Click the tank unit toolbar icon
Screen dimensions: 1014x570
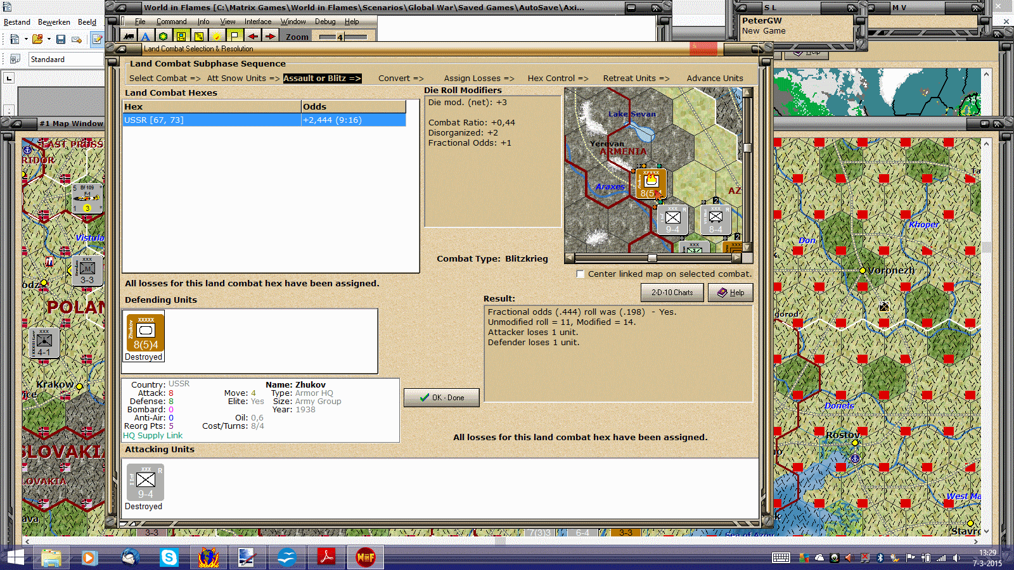pyautogui.click(x=129, y=36)
